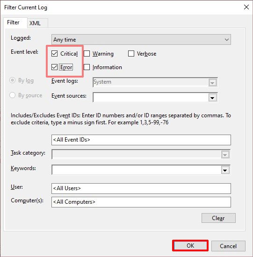Image resolution: width=253 pixels, height=257 pixels.
Task: Uncheck the Error event level checkbox
Action: 54,67
